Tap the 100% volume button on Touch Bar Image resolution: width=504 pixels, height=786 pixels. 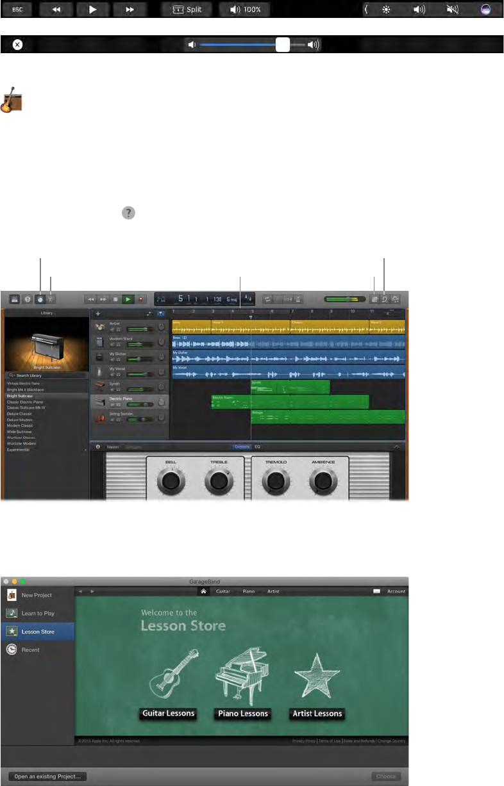(x=245, y=10)
